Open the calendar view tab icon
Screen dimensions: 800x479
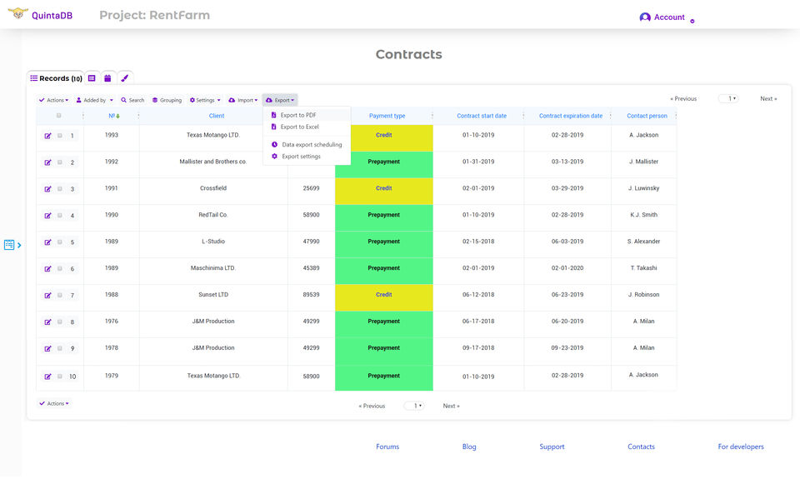[x=107, y=78]
